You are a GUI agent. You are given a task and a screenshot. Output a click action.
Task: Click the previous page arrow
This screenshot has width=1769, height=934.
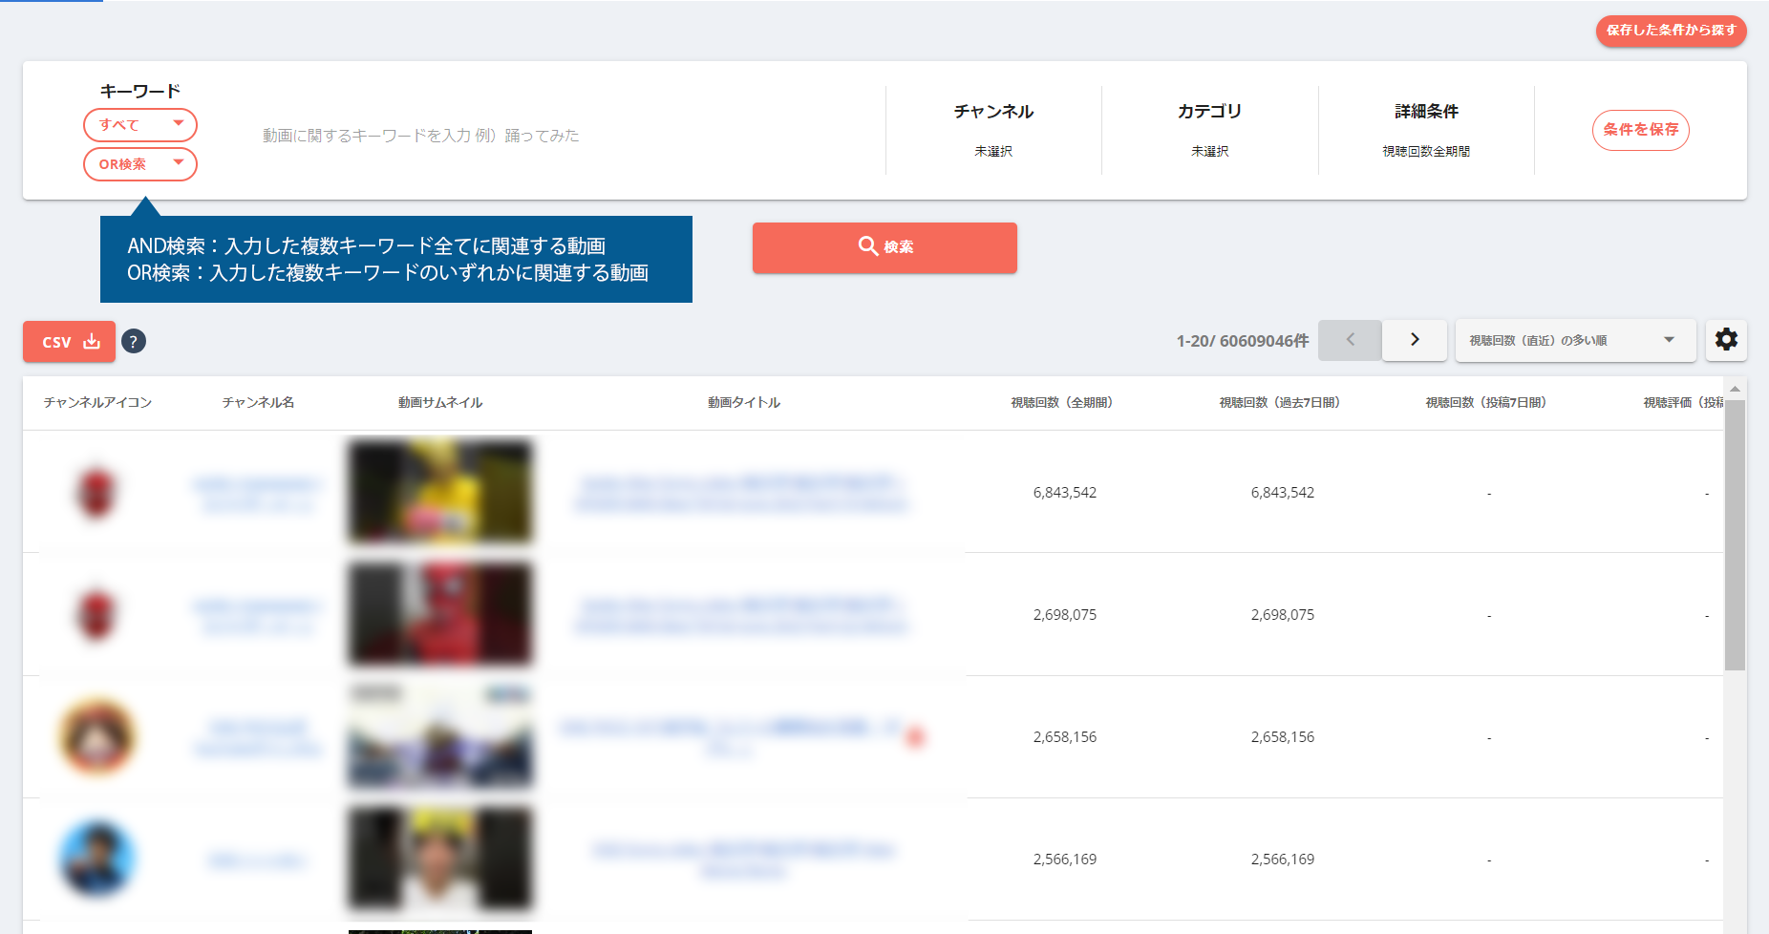[1350, 340]
